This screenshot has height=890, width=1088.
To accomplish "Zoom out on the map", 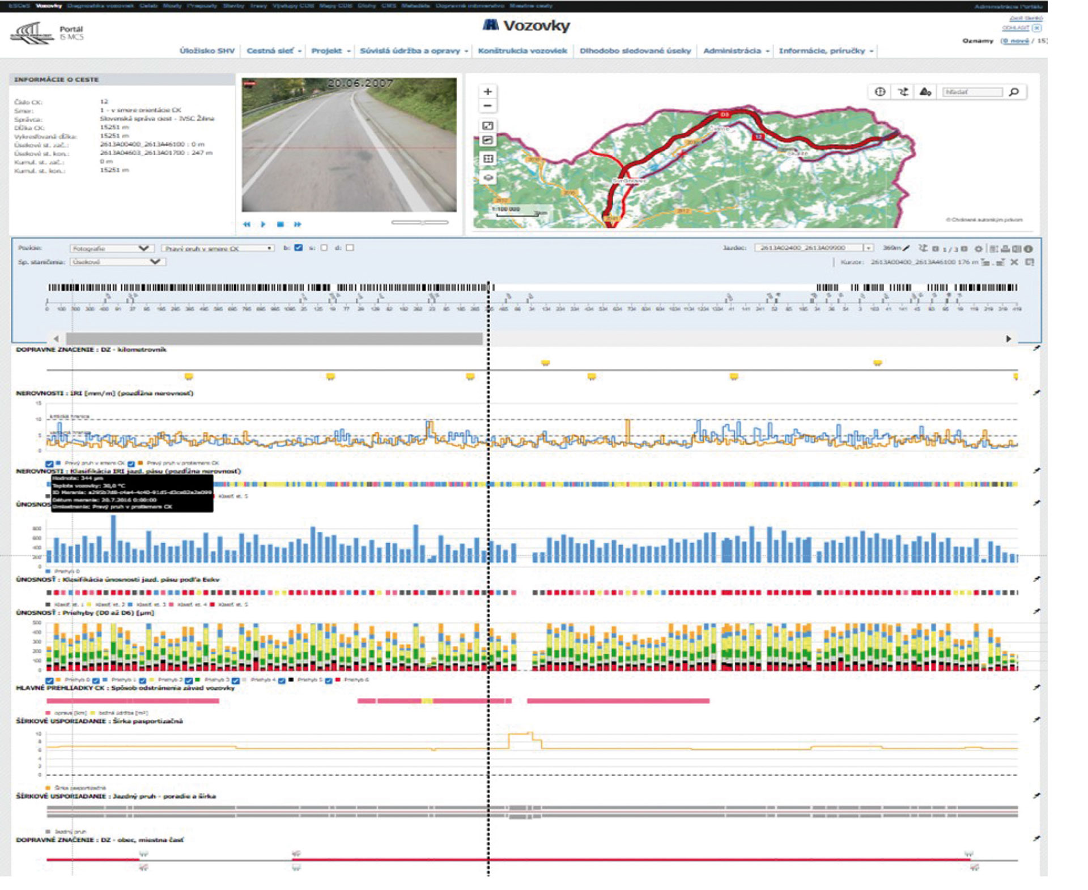I will pyautogui.click(x=487, y=106).
